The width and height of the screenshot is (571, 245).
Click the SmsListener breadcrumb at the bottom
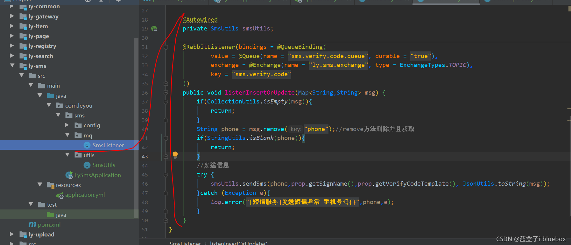pyautogui.click(x=185, y=243)
